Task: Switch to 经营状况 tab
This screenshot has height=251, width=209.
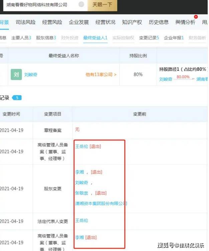Action: coord(106,22)
